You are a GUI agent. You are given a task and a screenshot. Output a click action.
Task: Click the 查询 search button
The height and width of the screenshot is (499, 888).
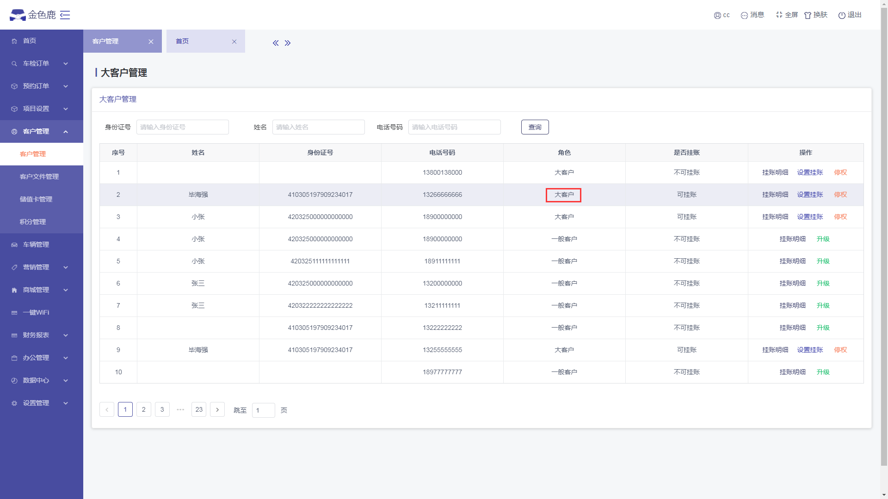[x=535, y=127]
